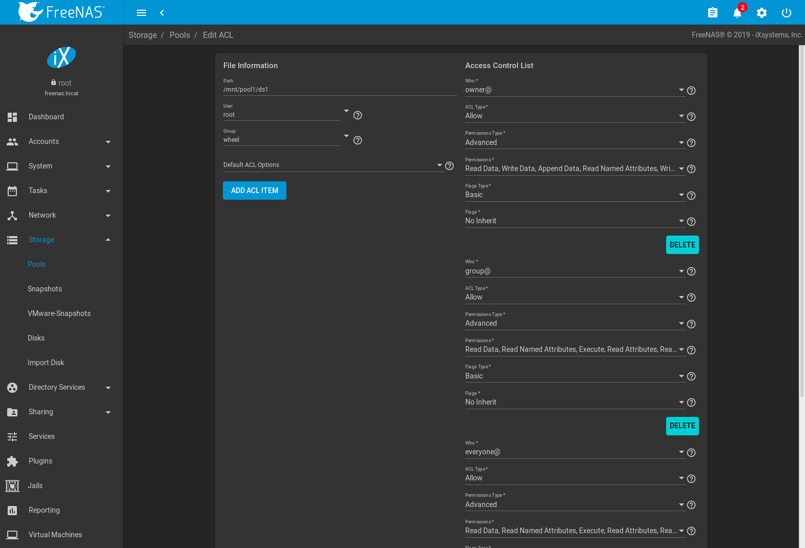Image resolution: width=805 pixels, height=548 pixels.
Task: Open Pools under Storage
Action: click(x=61, y=264)
